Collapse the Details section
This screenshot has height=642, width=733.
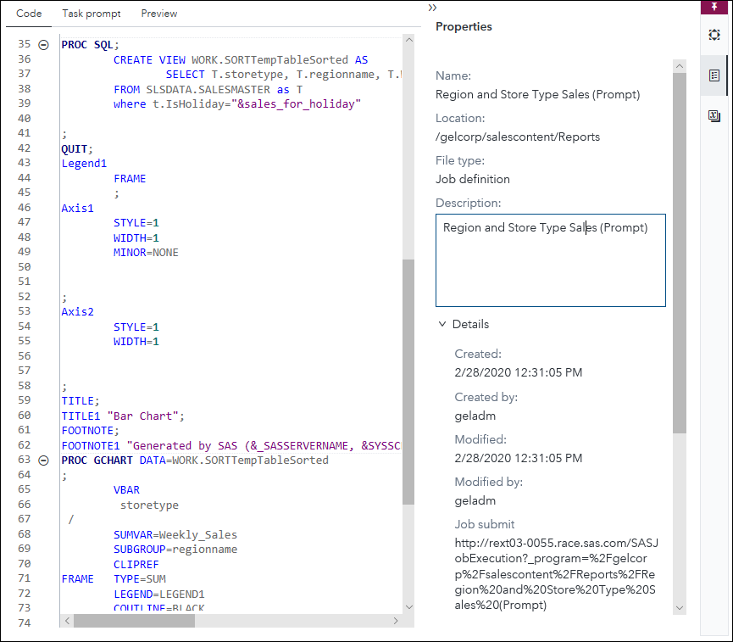point(442,324)
